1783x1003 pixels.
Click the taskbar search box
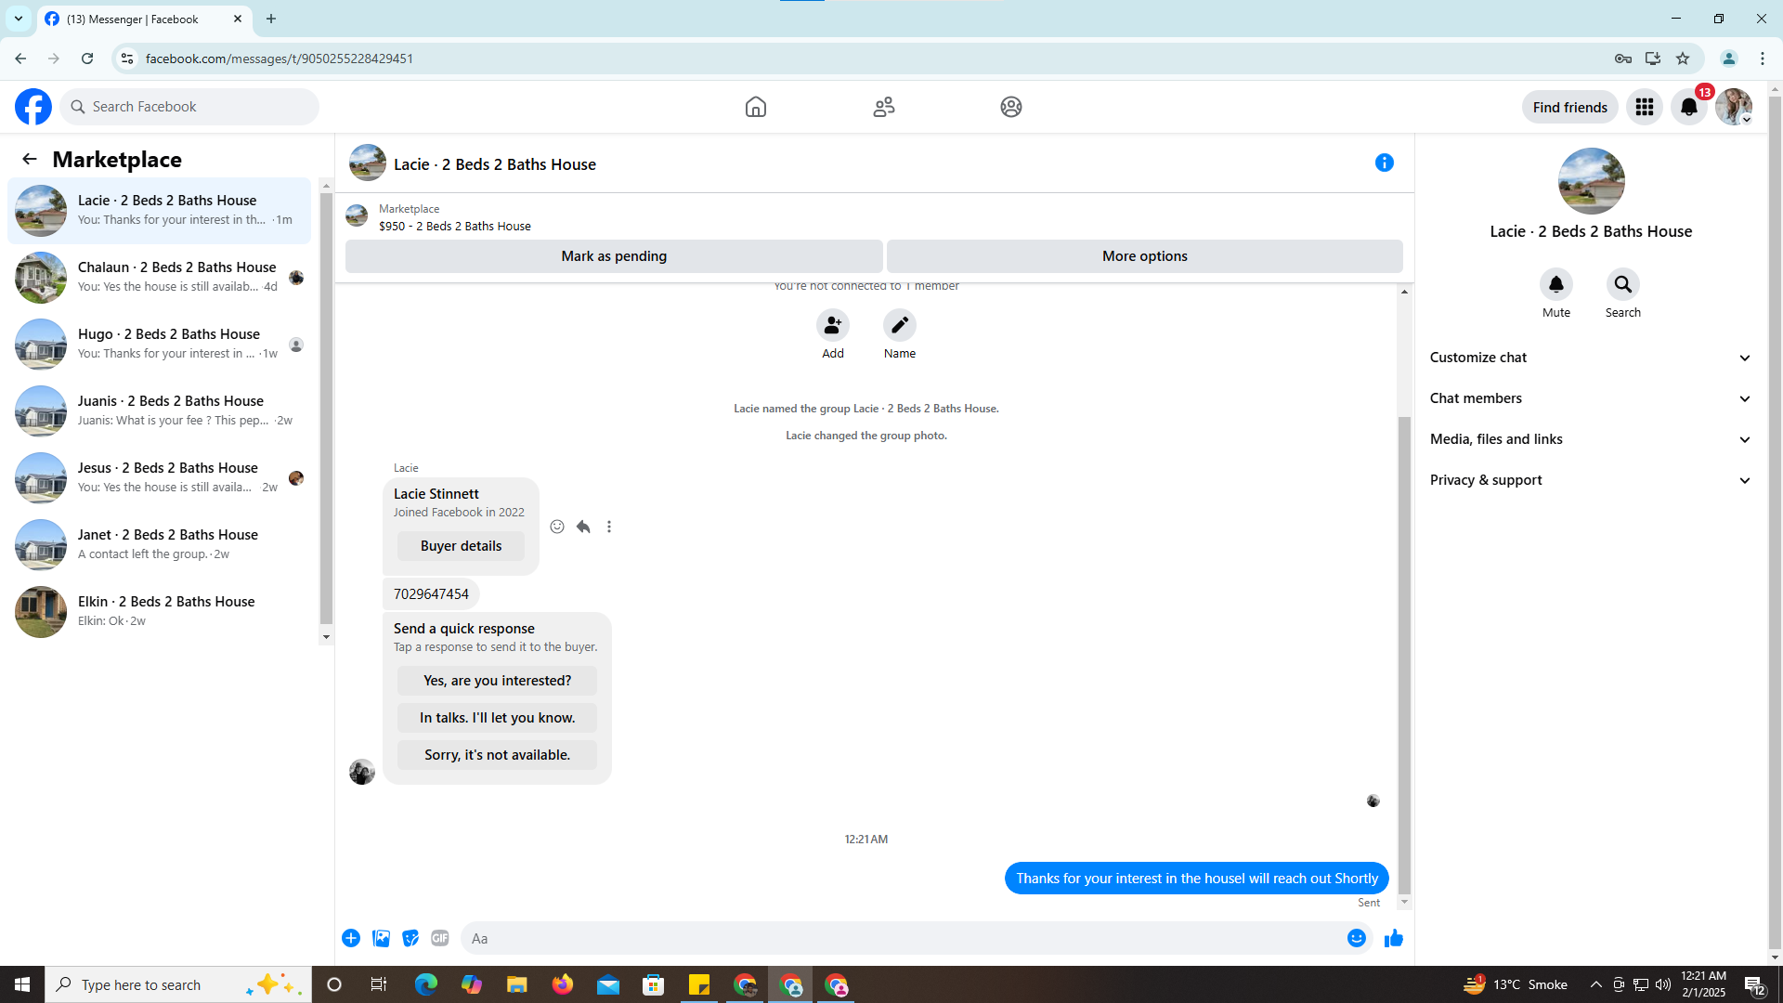178,984
